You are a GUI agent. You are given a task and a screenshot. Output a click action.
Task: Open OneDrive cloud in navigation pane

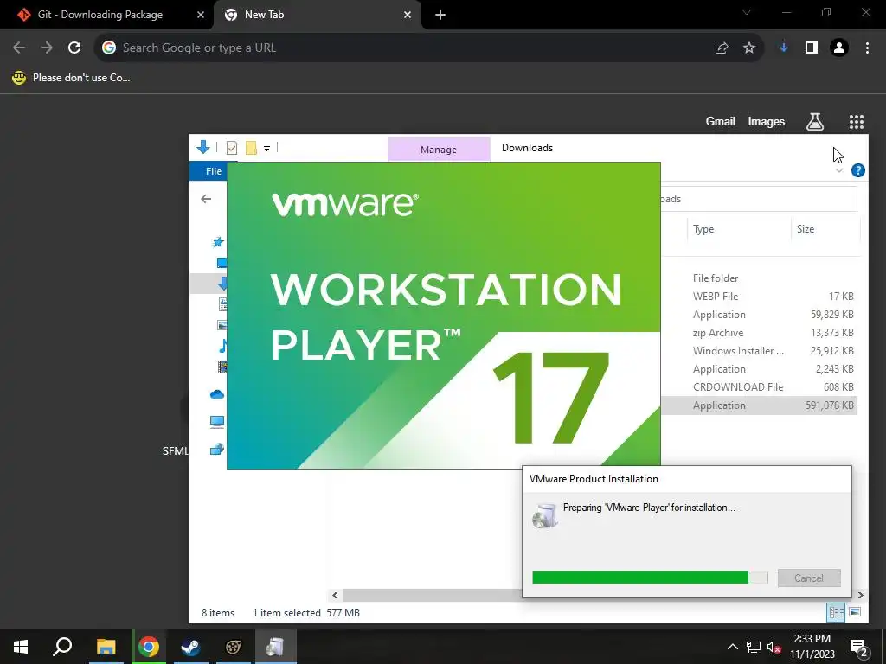pos(217,394)
